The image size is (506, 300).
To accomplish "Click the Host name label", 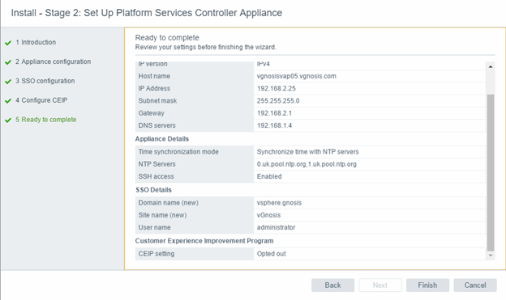I will [x=154, y=76].
